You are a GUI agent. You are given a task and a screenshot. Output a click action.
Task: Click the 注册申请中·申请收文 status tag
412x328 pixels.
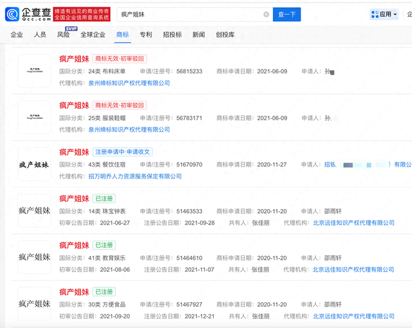click(x=123, y=152)
